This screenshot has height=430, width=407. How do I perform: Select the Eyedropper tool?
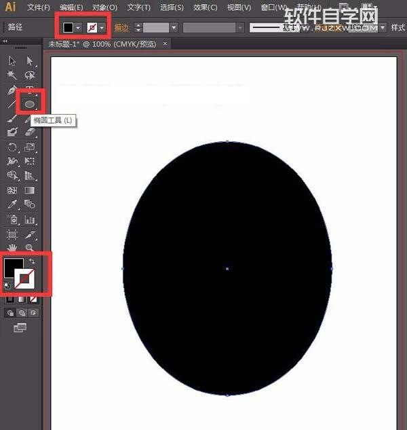click(12, 204)
